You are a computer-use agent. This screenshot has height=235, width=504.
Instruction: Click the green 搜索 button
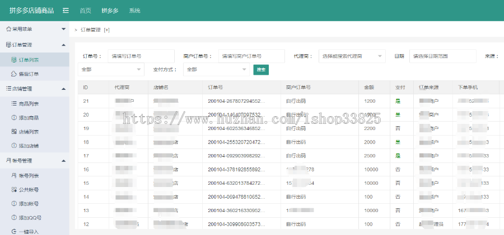261,70
